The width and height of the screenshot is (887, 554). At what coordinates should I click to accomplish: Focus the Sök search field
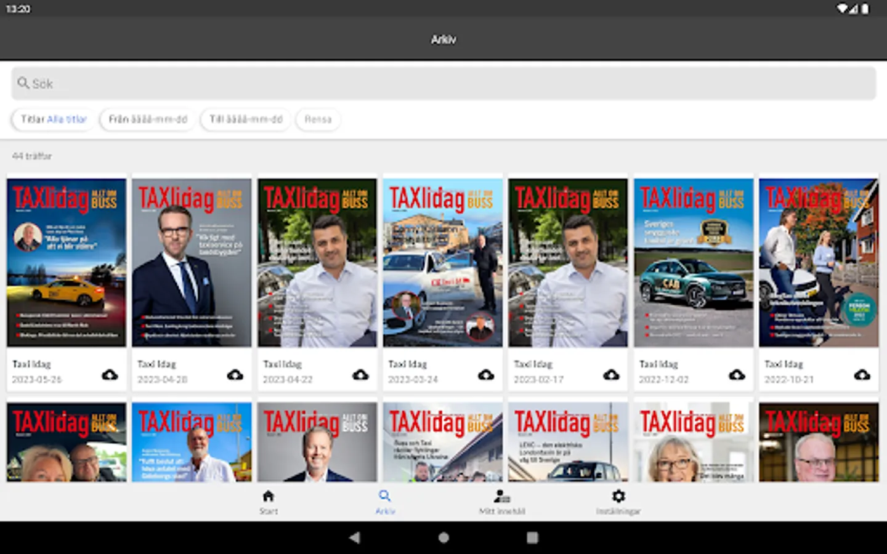click(443, 83)
